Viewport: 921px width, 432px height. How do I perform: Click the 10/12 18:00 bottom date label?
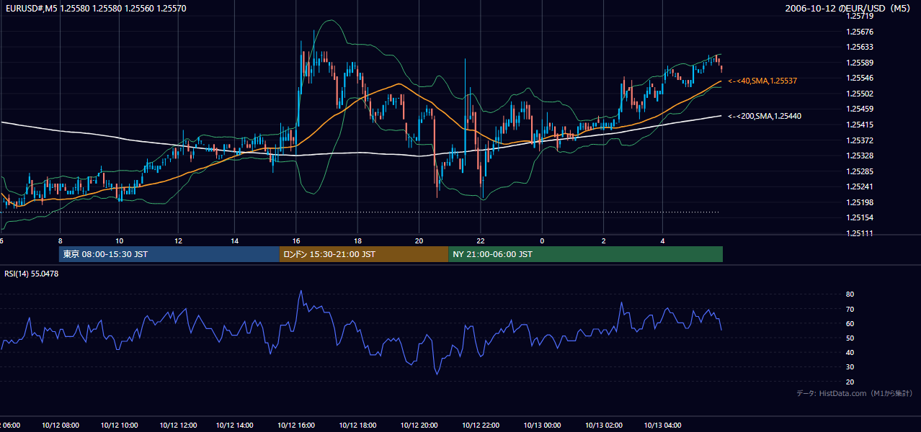coord(357,426)
